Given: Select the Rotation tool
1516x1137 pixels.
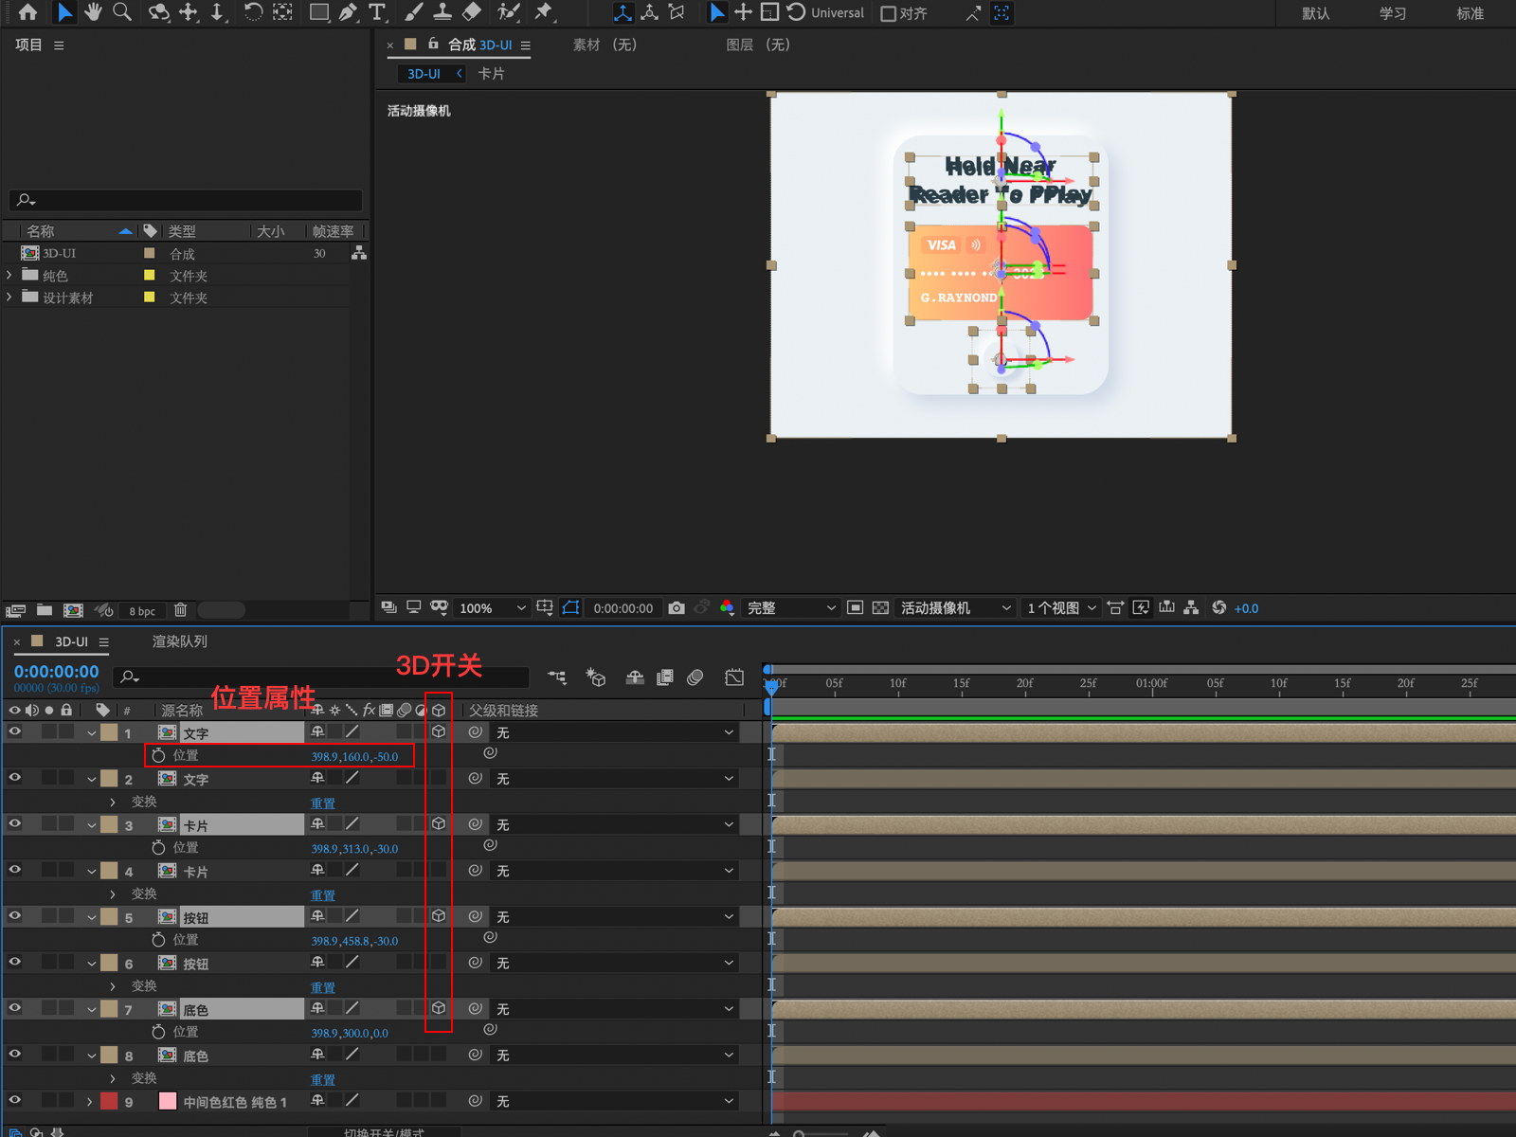Looking at the screenshot, I should point(253,12).
